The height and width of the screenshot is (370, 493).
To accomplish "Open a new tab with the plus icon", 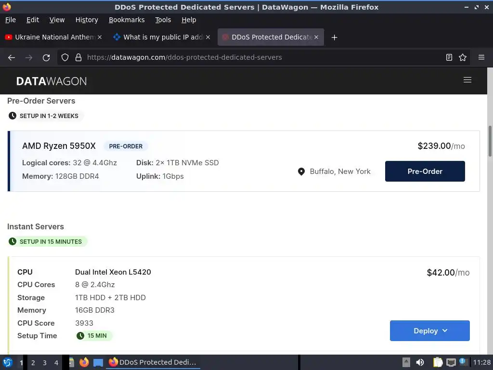I will [334, 38].
